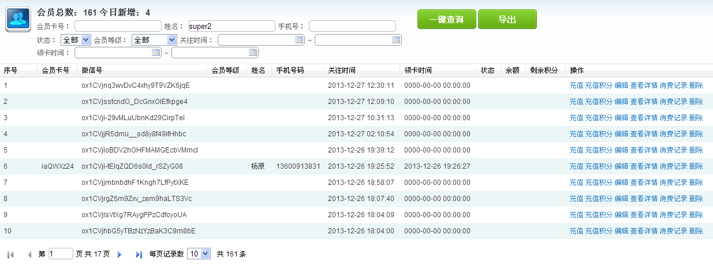Click the 会员卡号 column header
The width and height of the screenshot is (713, 264).
coord(56,70)
